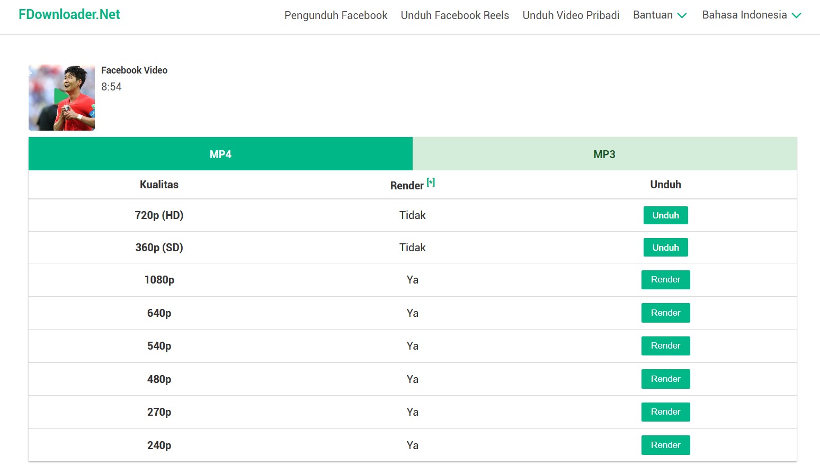The image size is (820, 466).
Task: Click the 480p quality cell
Action: (159, 379)
